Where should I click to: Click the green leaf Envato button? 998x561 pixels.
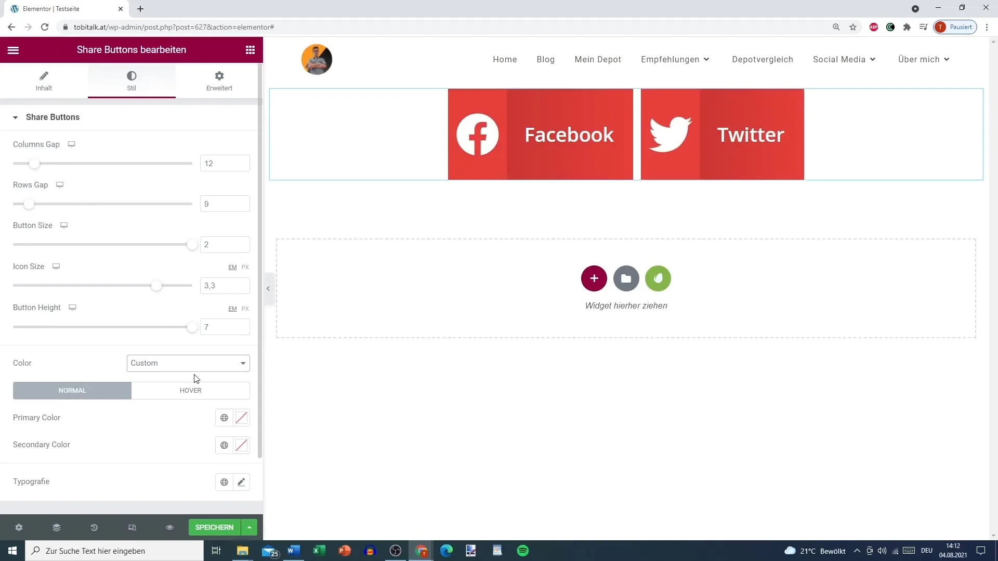pos(658,278)
